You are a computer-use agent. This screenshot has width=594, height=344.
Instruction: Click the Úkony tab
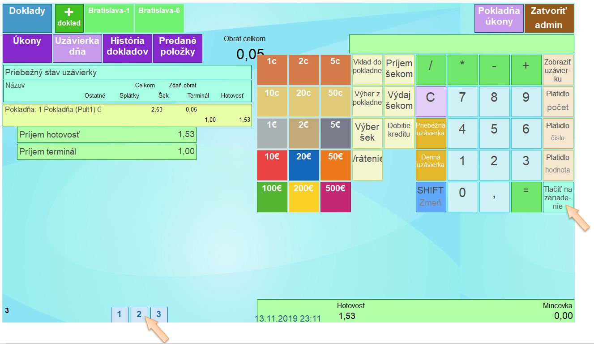tap(27, 48)
